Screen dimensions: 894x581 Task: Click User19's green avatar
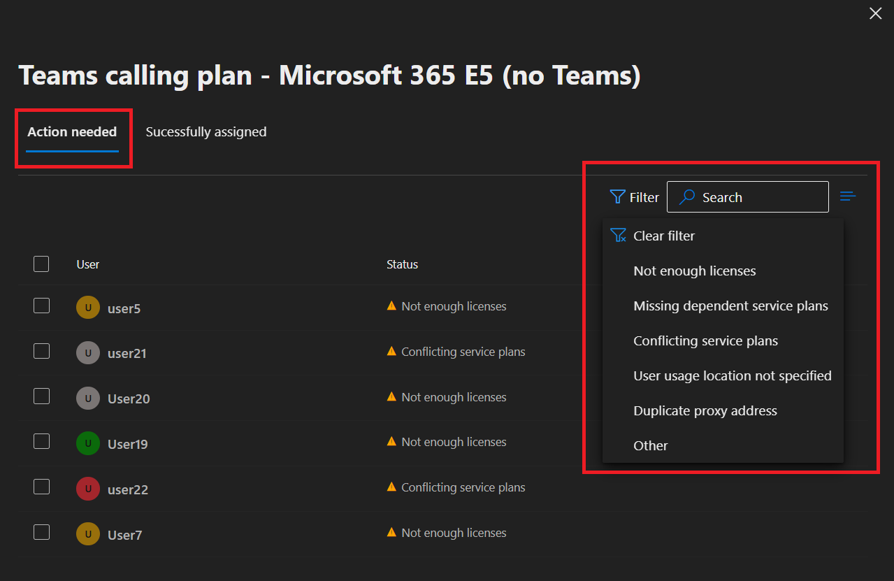click(87, 443)
